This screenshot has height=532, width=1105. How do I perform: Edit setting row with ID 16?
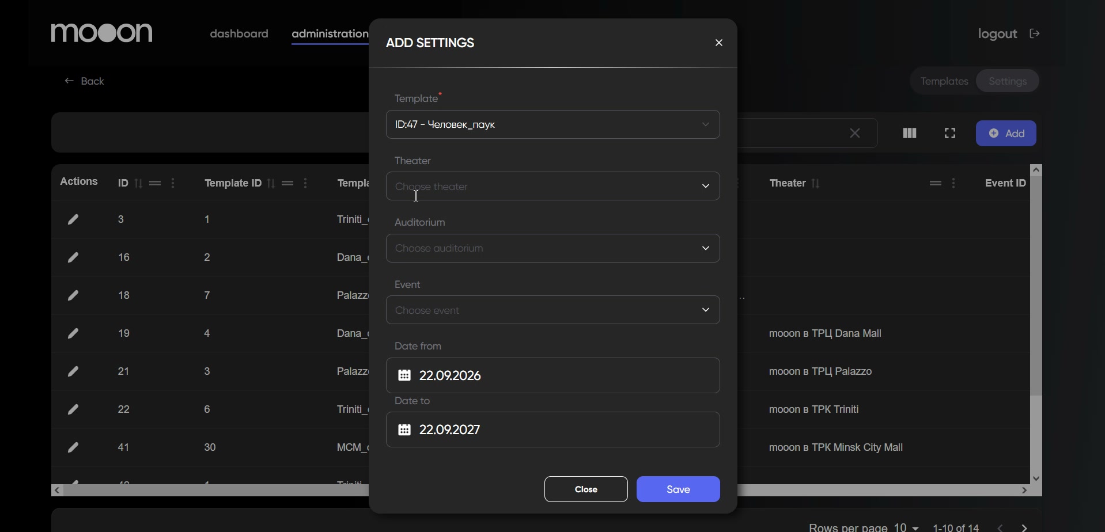tap(73, 257)
